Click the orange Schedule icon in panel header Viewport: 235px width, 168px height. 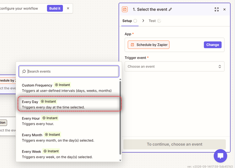point(125,9)
